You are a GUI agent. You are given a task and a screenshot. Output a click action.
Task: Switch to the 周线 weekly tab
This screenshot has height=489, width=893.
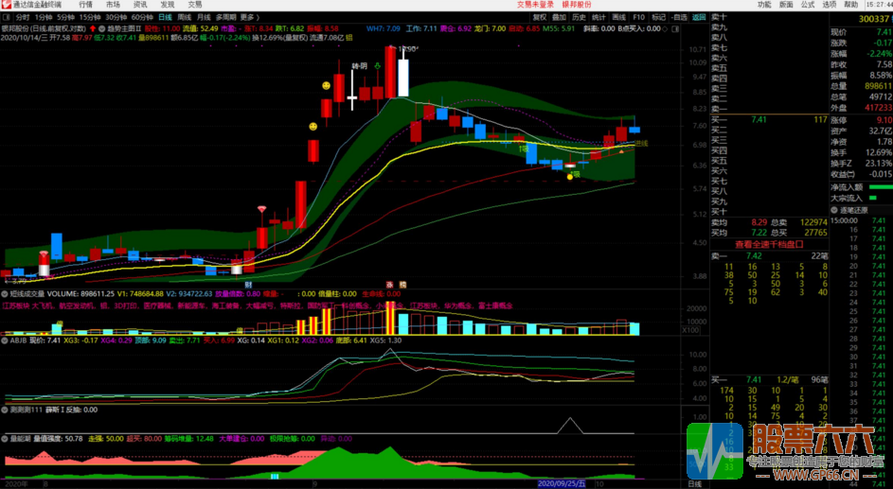click(185, 17)
